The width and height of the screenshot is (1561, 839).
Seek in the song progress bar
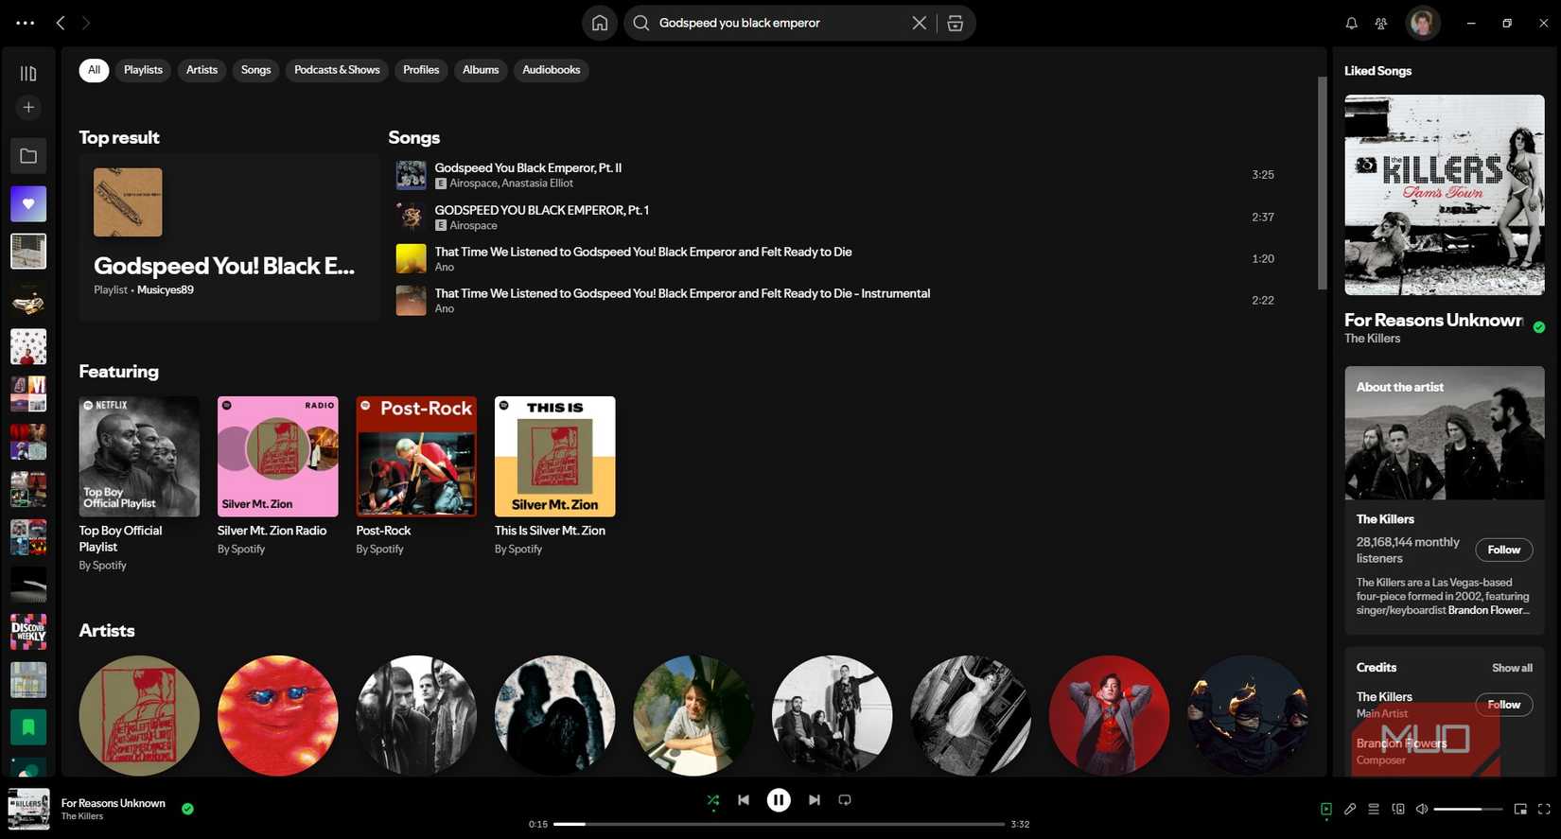pos(779,824)
